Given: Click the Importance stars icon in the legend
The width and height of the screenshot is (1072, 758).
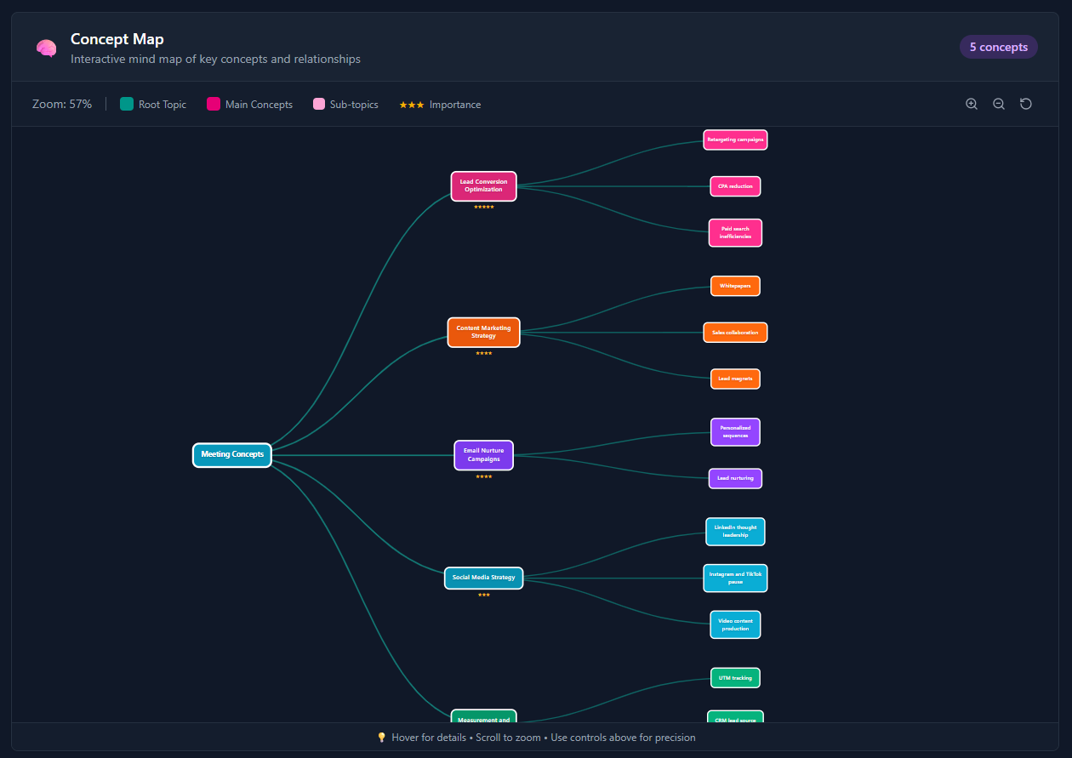Looking at the screenshot, I should click(x=411, y=104).
